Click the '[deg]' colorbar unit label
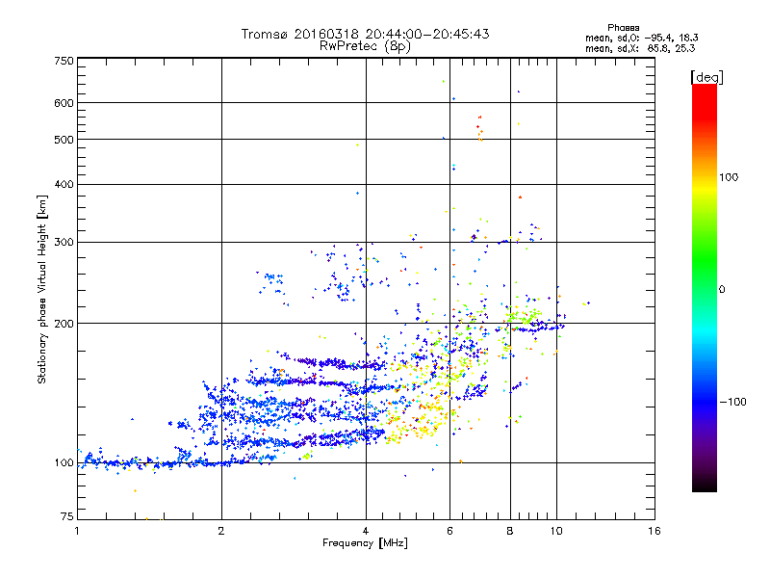The width and height of the screenshot is (770, 578). (x=706, y=77)
